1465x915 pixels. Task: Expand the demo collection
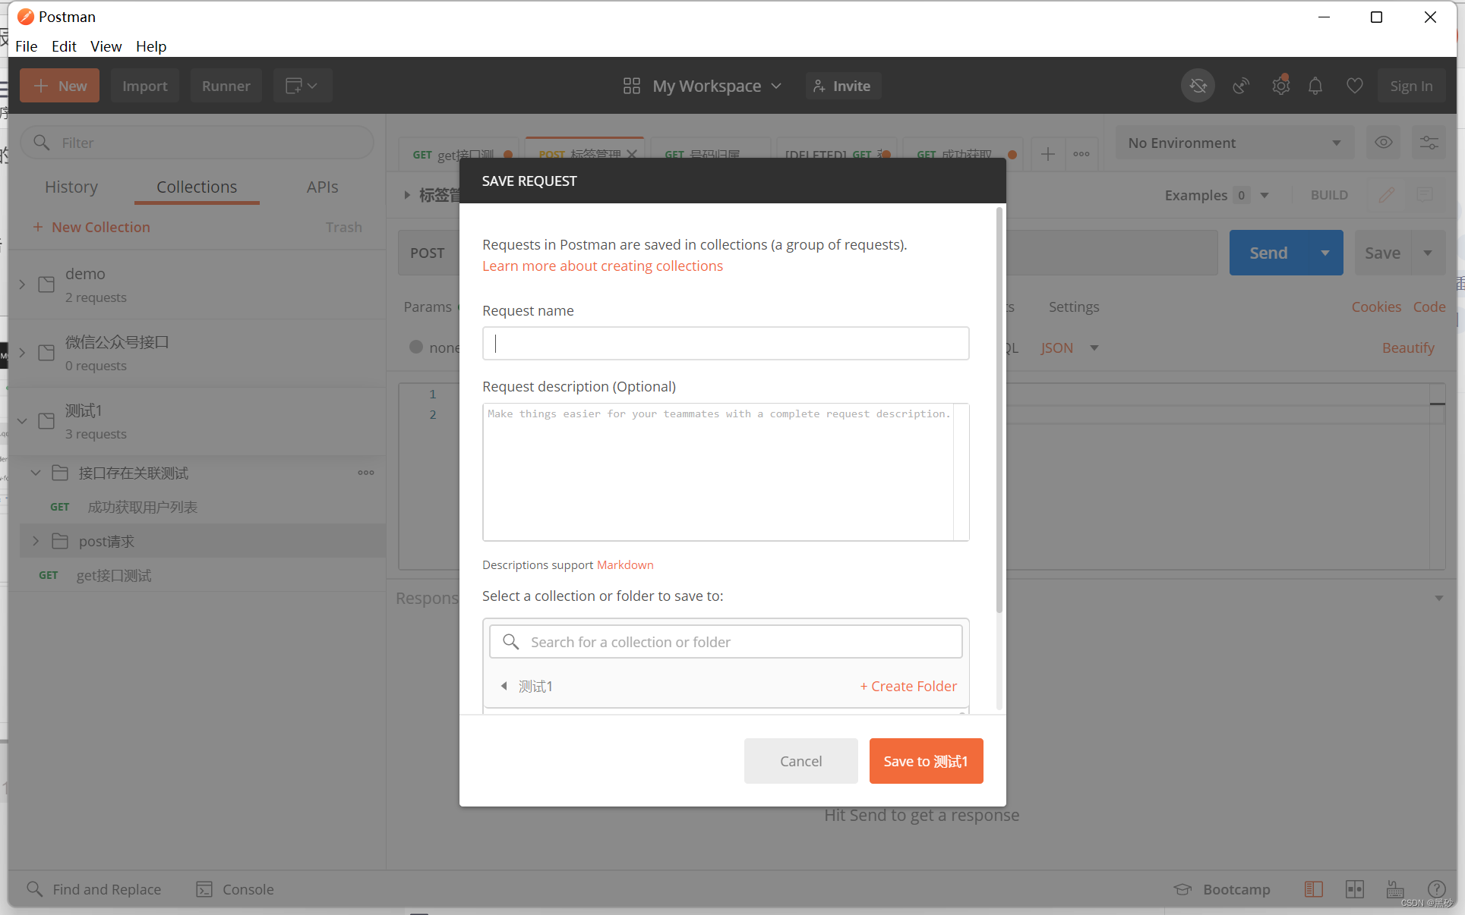[22, 285]
